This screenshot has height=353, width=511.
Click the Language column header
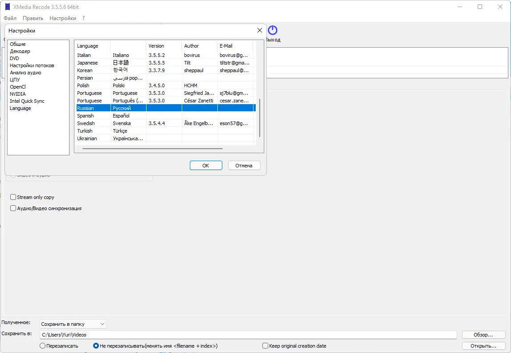pos(93,46)
